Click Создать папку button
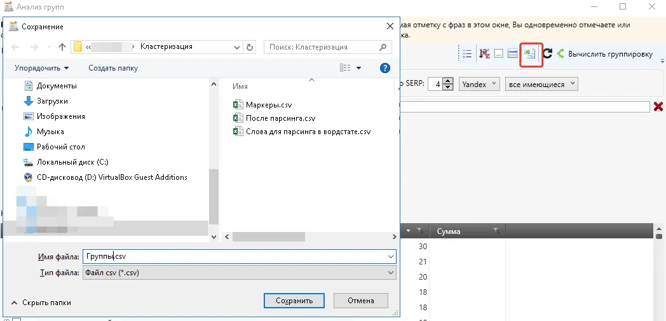Screen dimensions: 666x321 pyautogui.click(x=113, y=68)
